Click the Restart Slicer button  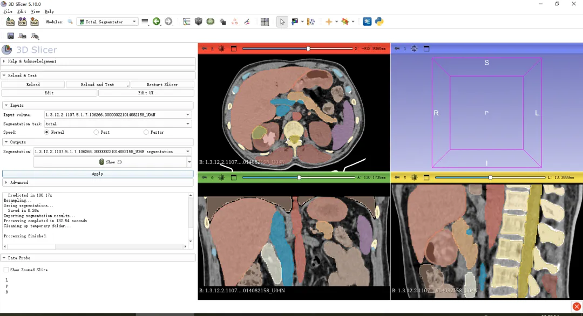pyautogui.click(x=162, y=85)
